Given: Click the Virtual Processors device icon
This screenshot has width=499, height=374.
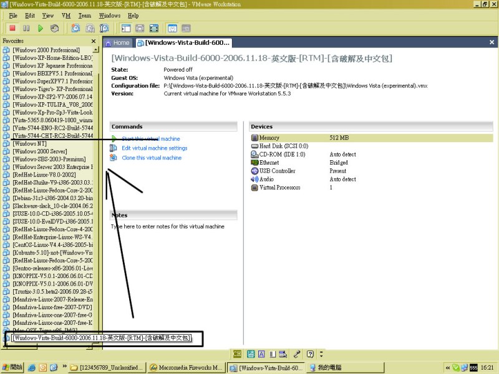Looking at the screenshot, I should pyautogui.click(x=254, y=188).
